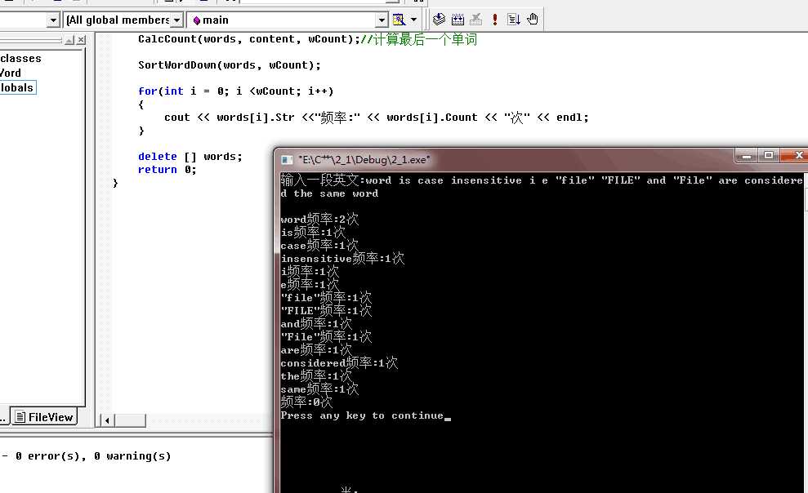Click the Go debug icon
This screenshot has height=493, width=808.
point(514,20)
